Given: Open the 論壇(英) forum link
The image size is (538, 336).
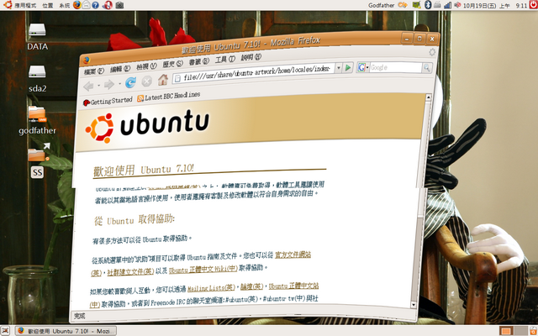Looking at the screenshot, I should point(252,286).
